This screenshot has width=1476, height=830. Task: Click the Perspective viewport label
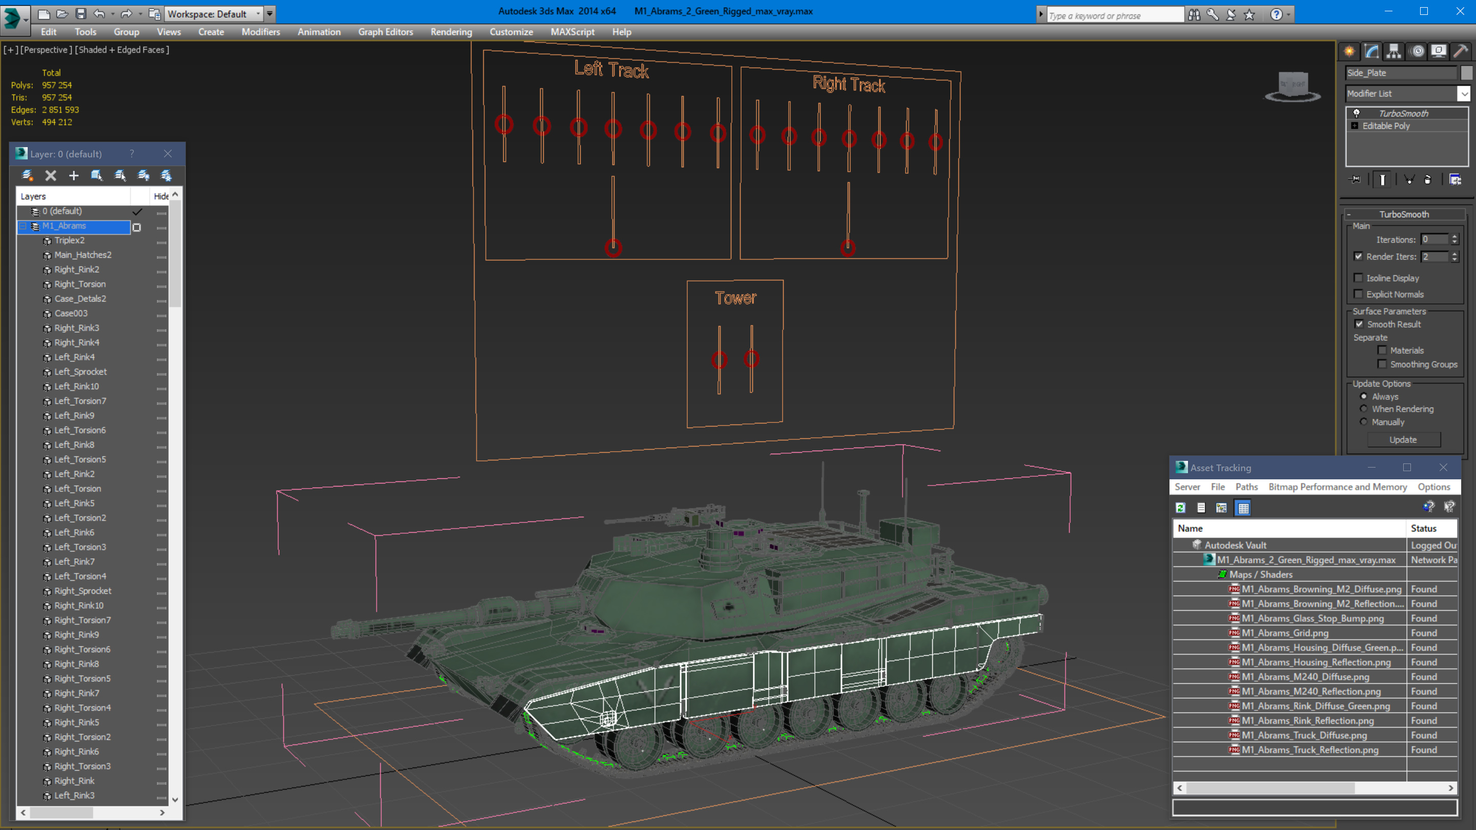coord(46,50)
